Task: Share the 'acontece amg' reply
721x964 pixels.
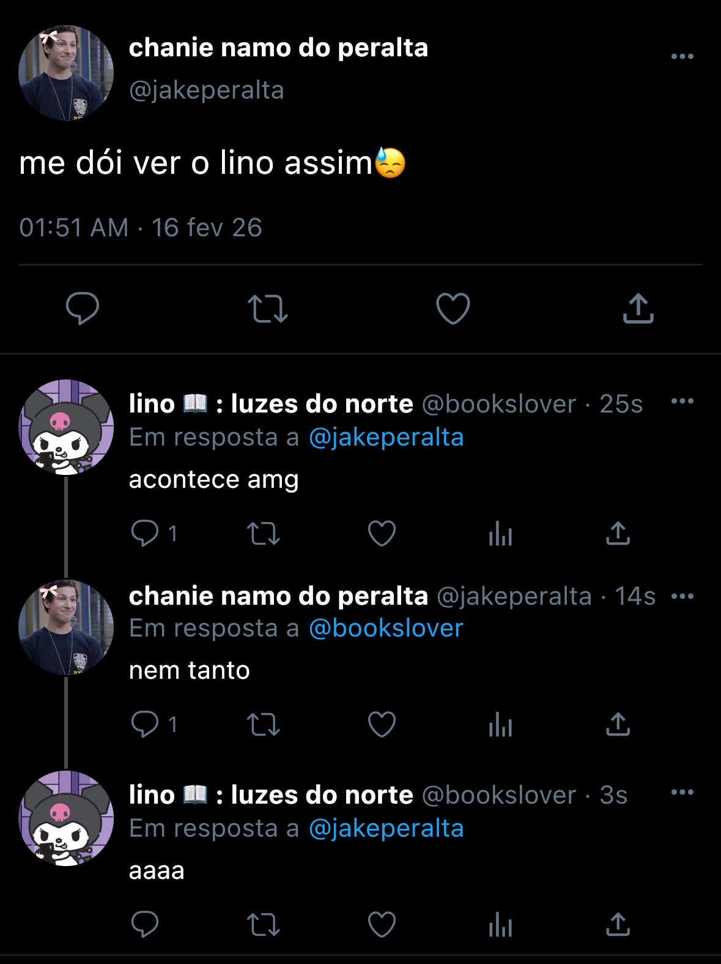Action: click(618, 533)
